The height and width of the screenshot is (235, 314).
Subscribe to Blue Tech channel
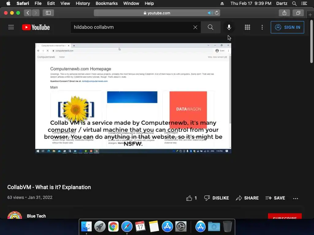click(x=285, y=216)
